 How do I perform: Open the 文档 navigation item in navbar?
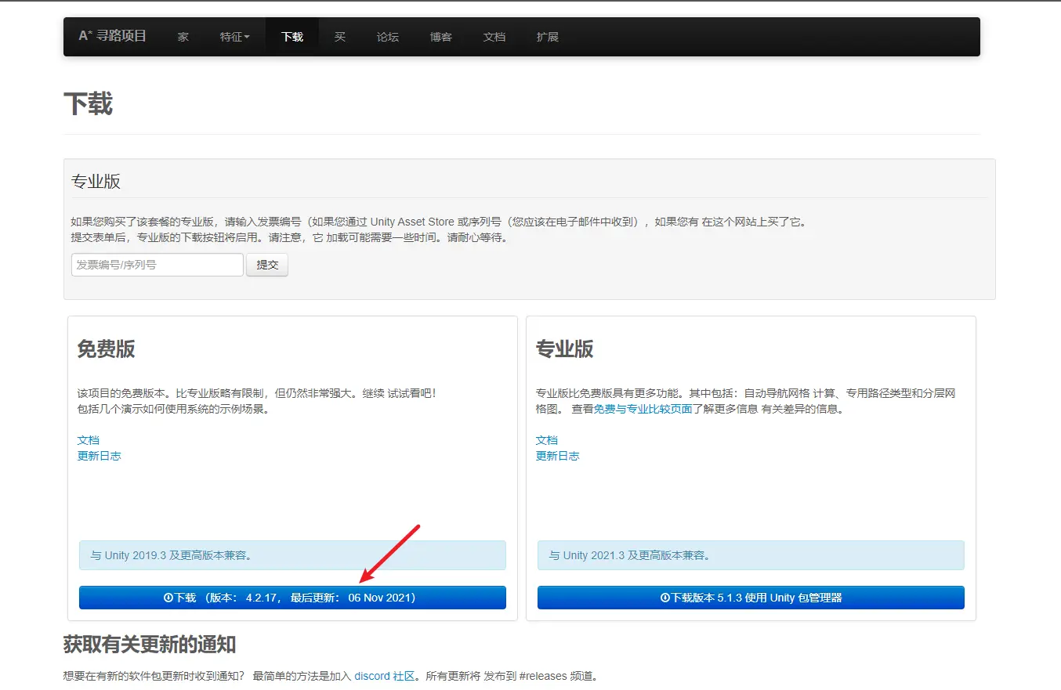pyautogui.click(x=494, y=37)
